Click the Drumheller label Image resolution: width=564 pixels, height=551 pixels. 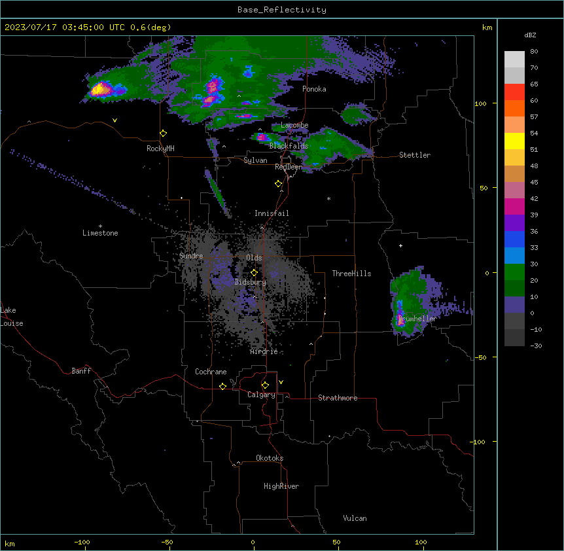click(417, 319)
